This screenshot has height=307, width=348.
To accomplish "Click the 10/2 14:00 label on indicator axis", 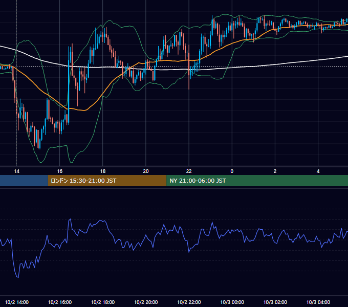I will [17, 302].
